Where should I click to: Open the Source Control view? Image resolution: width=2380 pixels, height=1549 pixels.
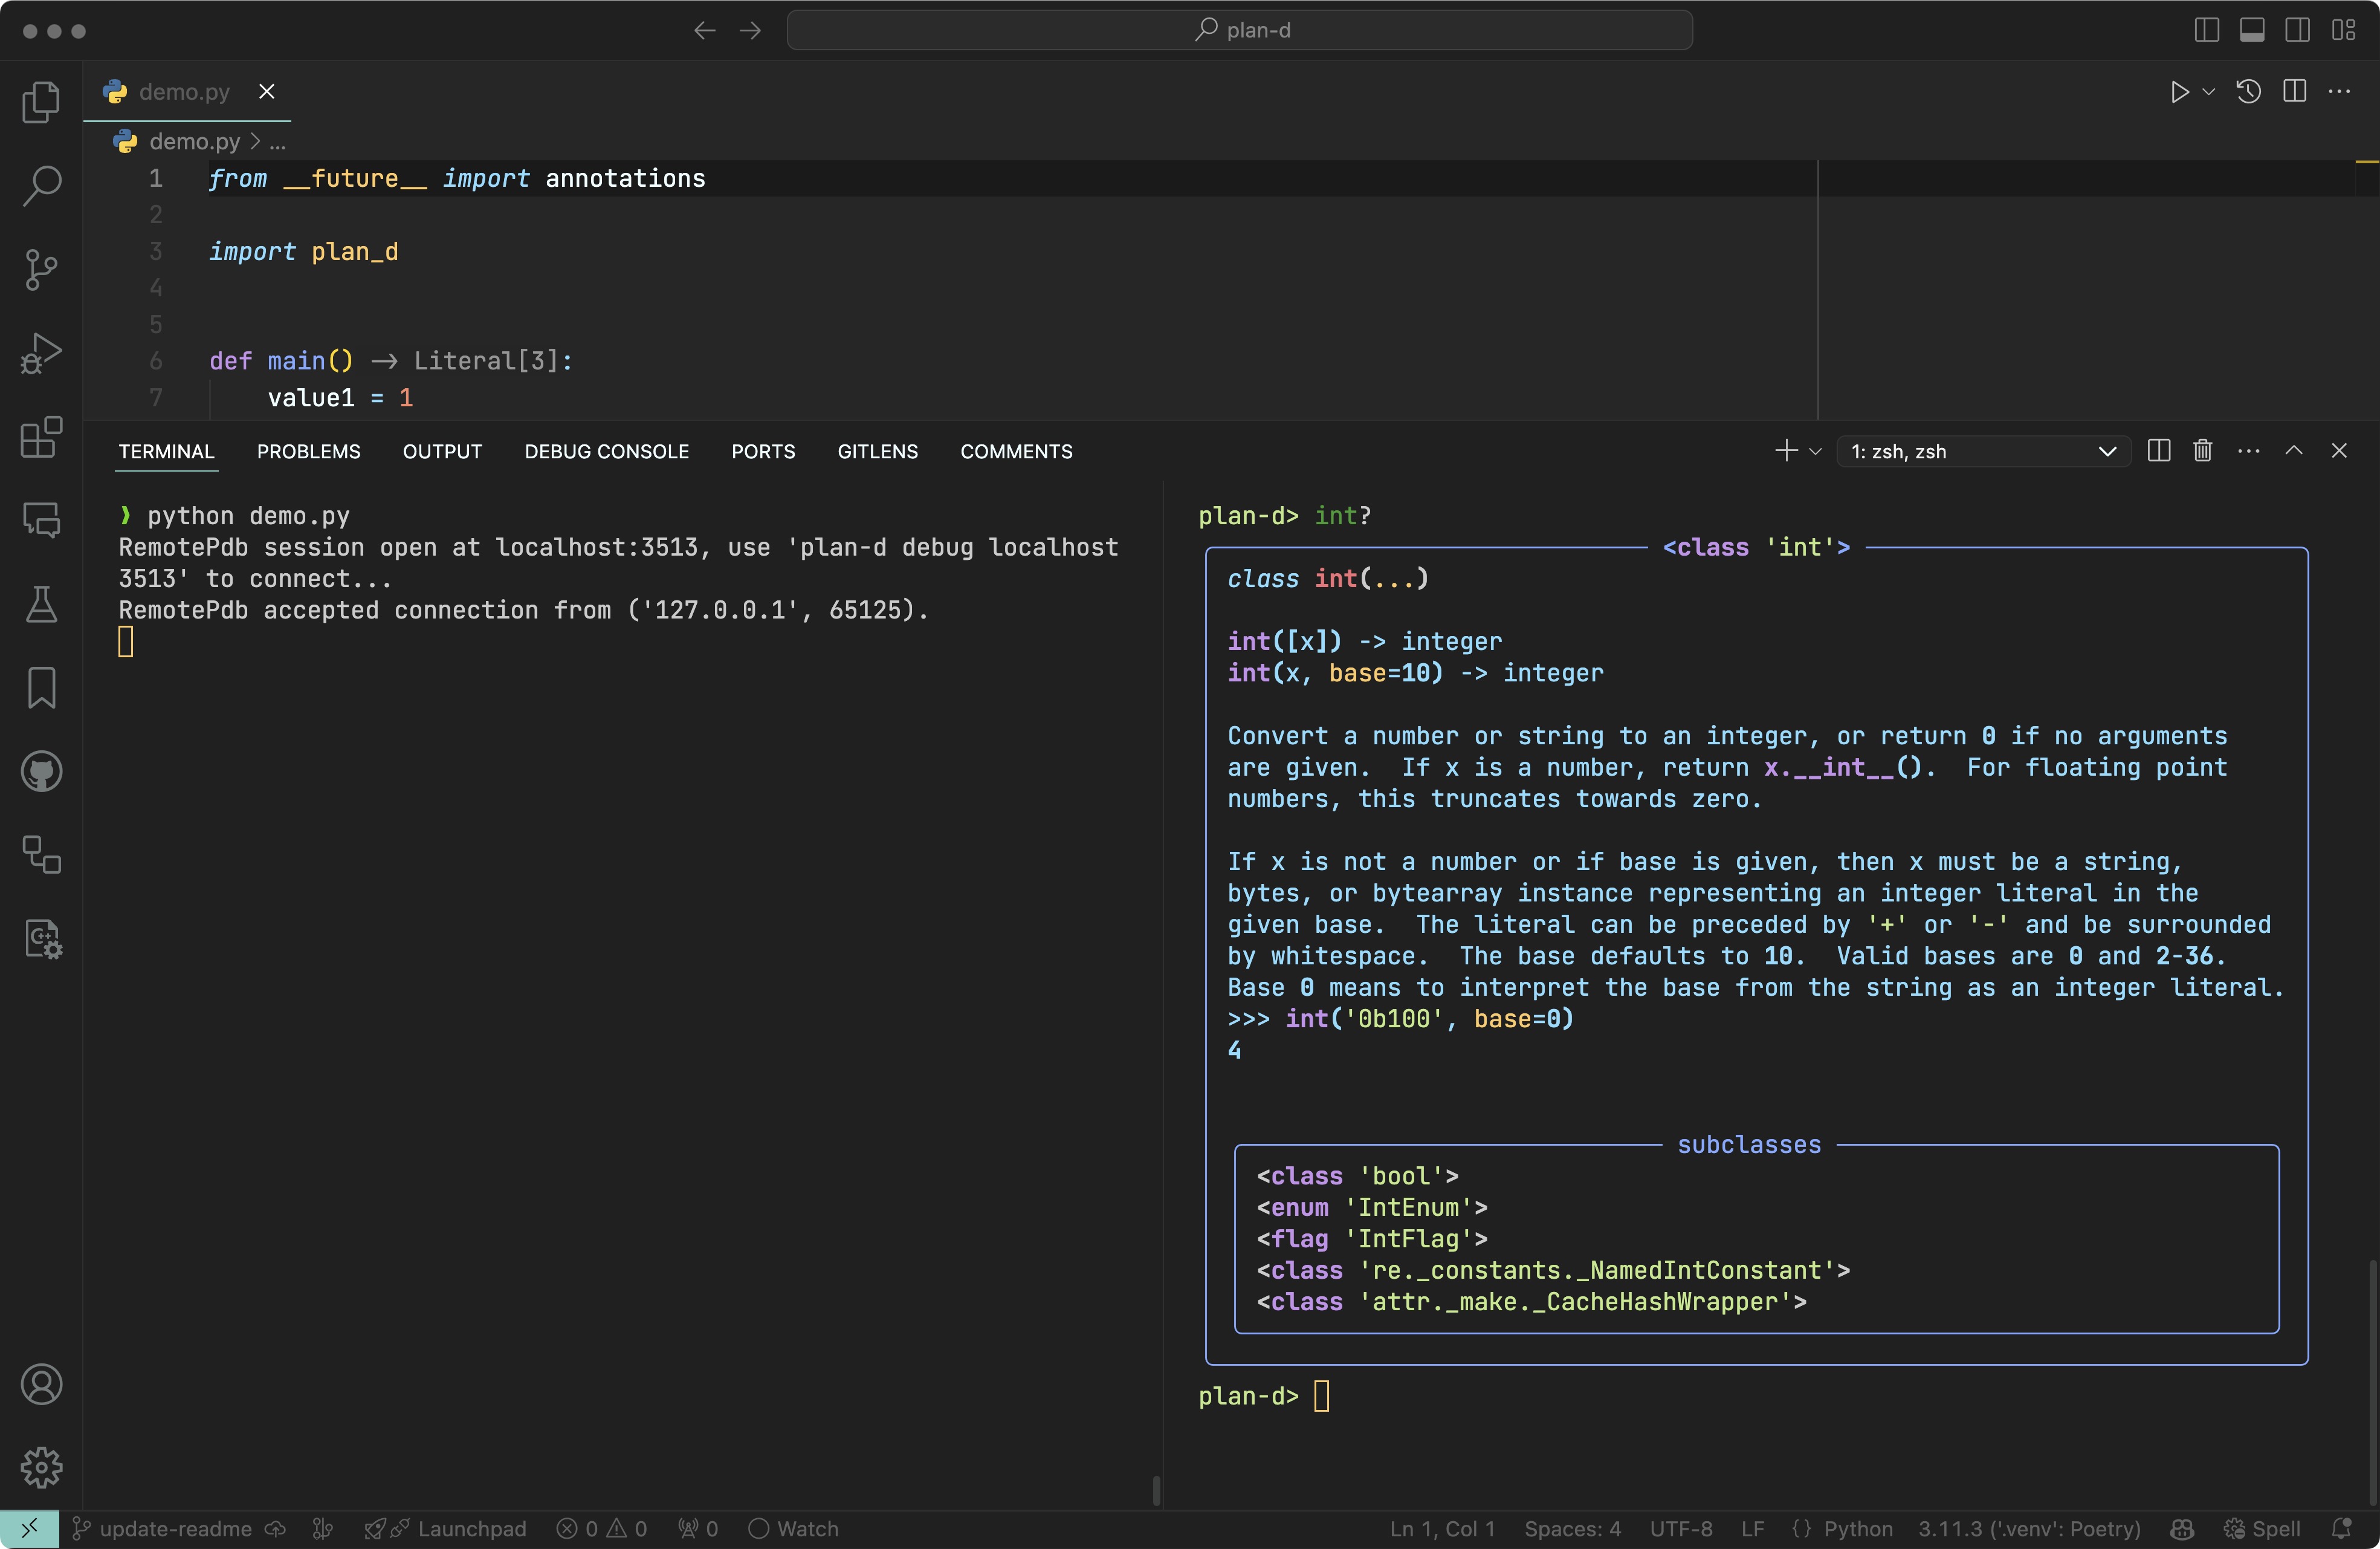pyautogui.click(x=41, y=269)
